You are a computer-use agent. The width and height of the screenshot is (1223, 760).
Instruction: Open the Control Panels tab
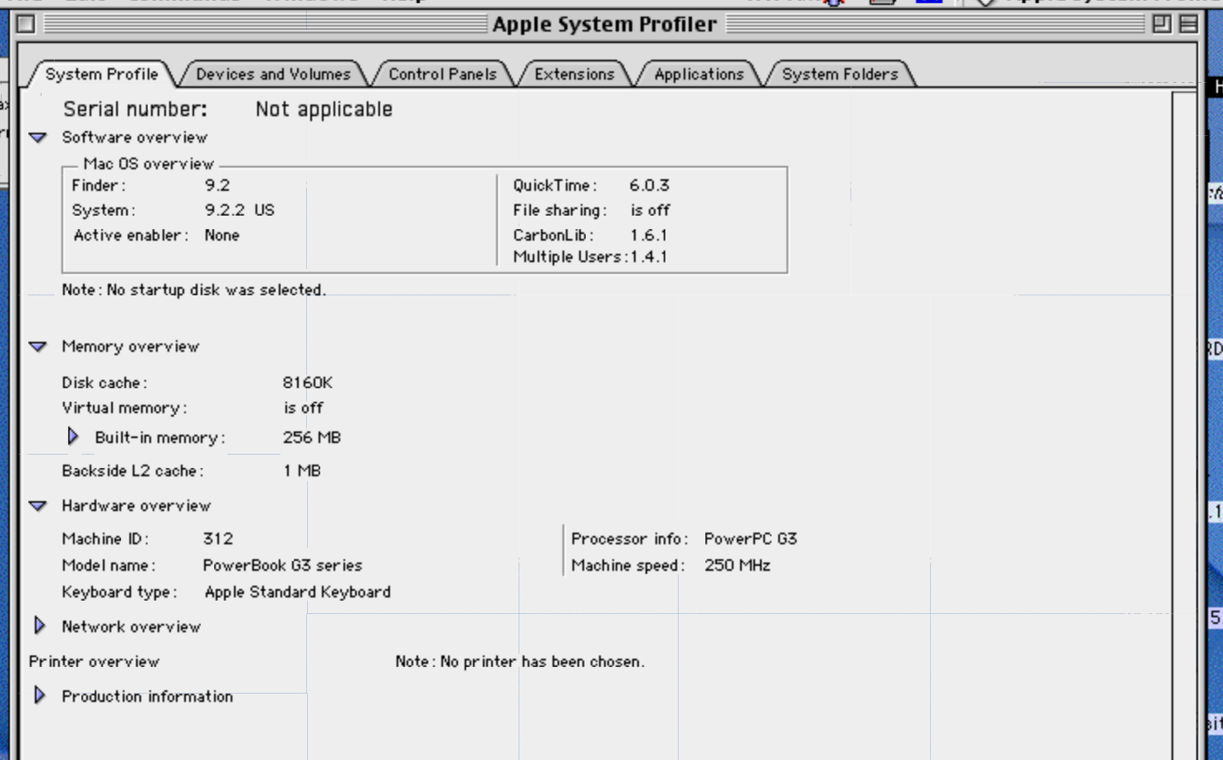(442, 74)
